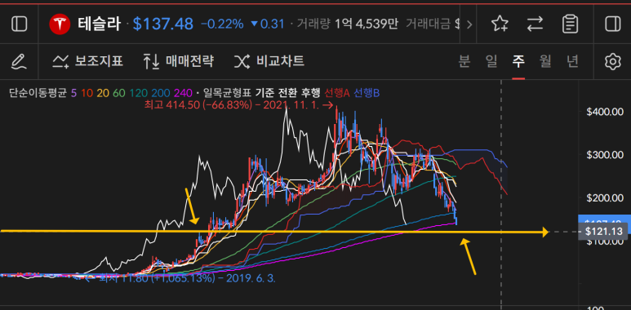Toggle the 200 moving average legend
This screenshot has width=631, height=310.
[161, 93]
